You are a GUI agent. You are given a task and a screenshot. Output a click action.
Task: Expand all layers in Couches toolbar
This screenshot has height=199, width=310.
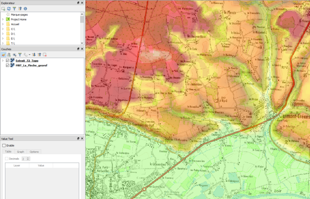[x=34, y=55]
